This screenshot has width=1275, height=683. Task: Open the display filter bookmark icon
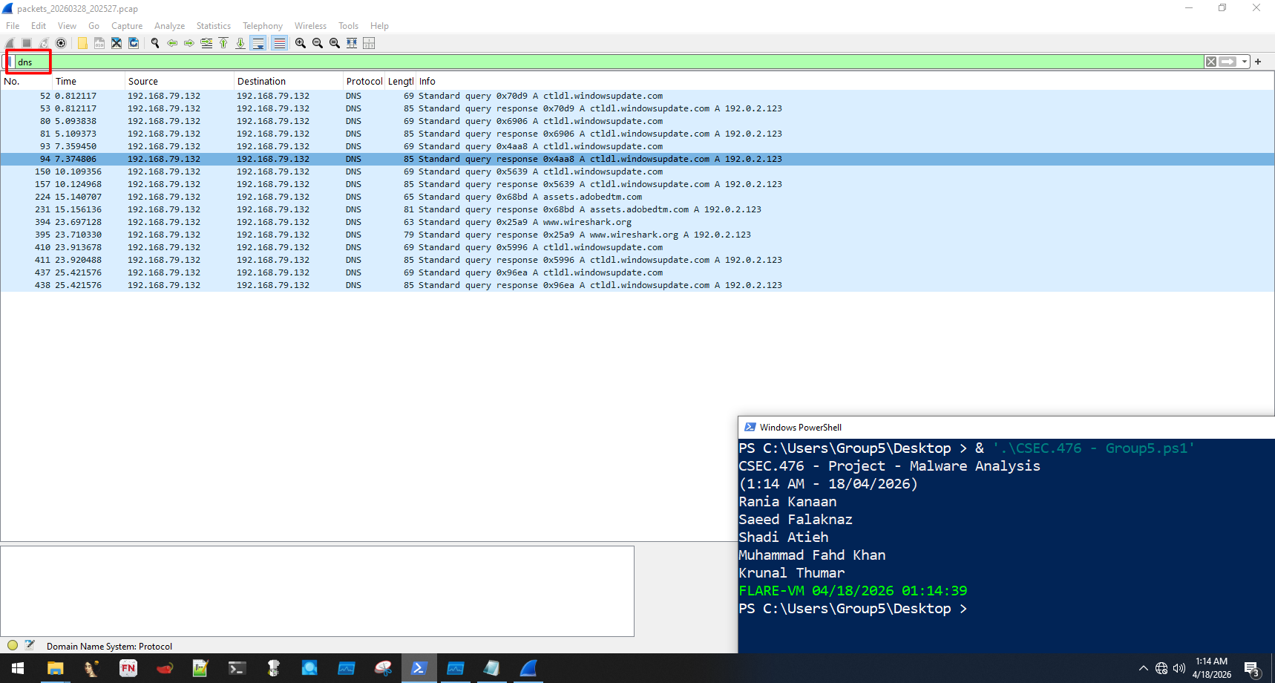9,62
